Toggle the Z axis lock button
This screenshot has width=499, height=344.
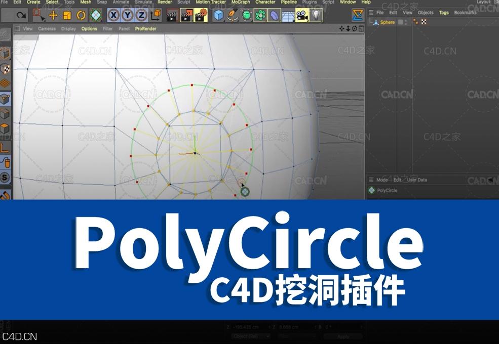141,16
